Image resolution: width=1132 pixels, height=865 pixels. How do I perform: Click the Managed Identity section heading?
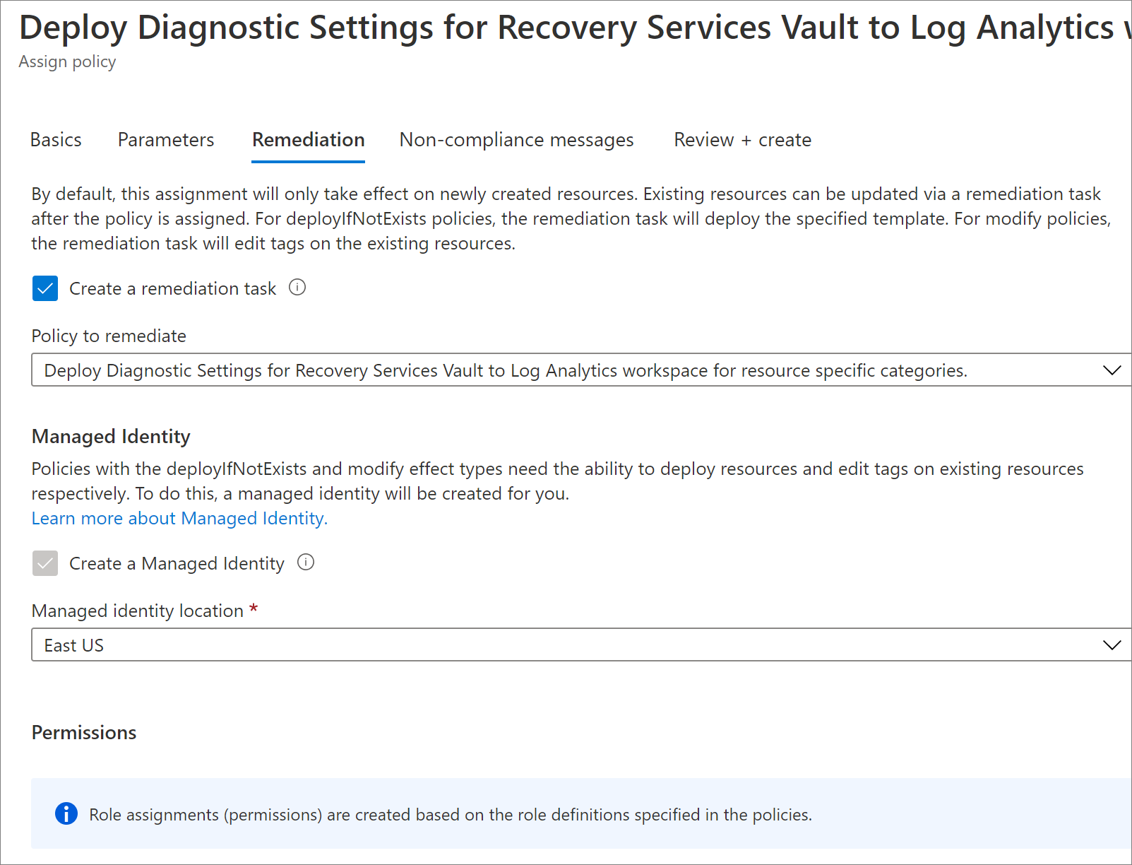pos(111,437)
